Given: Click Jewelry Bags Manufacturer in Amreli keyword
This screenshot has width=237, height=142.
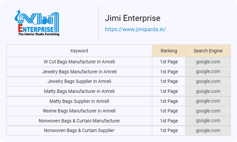Looking at the screenshot, I should coord(79,72).
